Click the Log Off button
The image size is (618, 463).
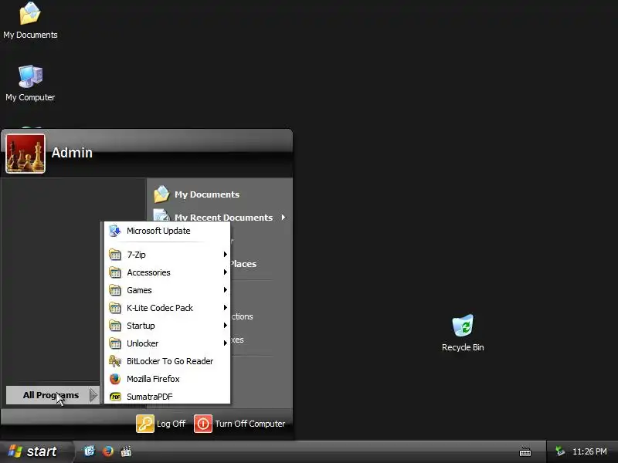161,424
